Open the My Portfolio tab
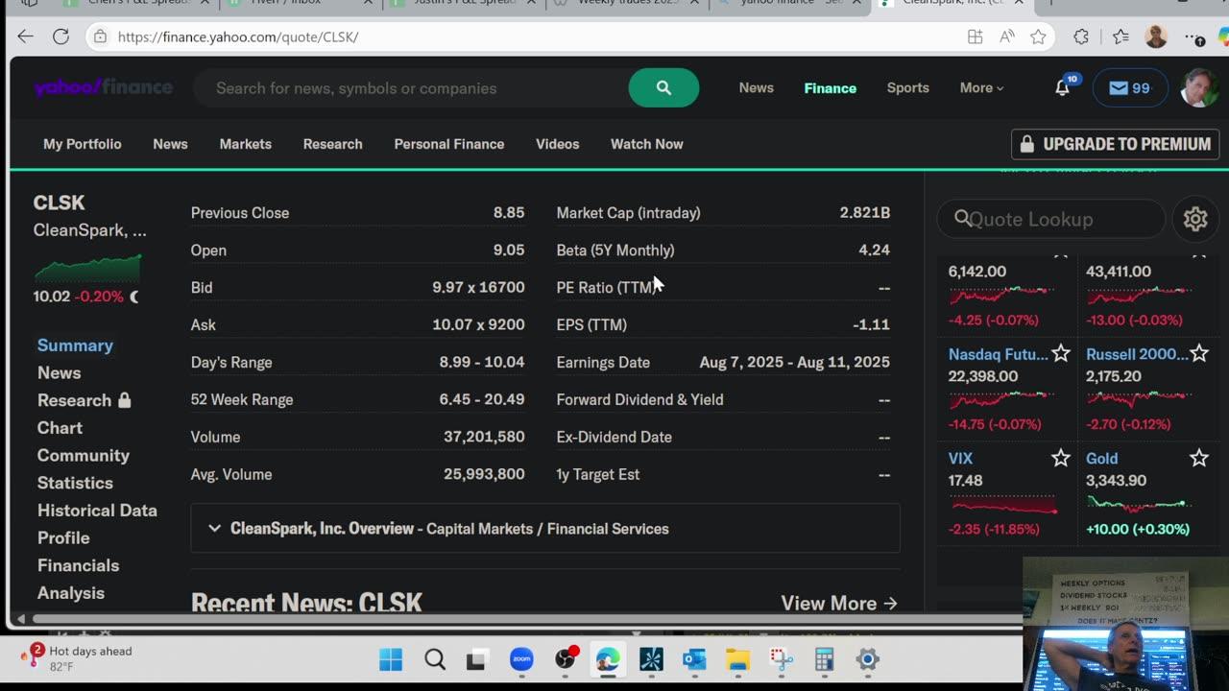 (83, 144)
